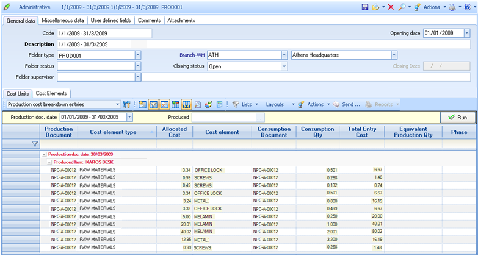Open the Production doc. date range dropdown
The image size is (478, 256).
(x=129, y=117)
